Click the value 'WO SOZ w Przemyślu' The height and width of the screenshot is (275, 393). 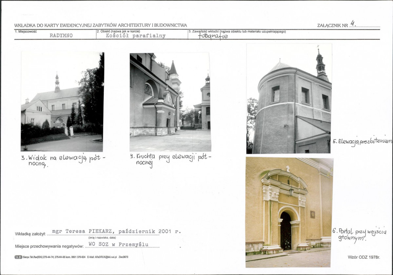tap(119, 244)
